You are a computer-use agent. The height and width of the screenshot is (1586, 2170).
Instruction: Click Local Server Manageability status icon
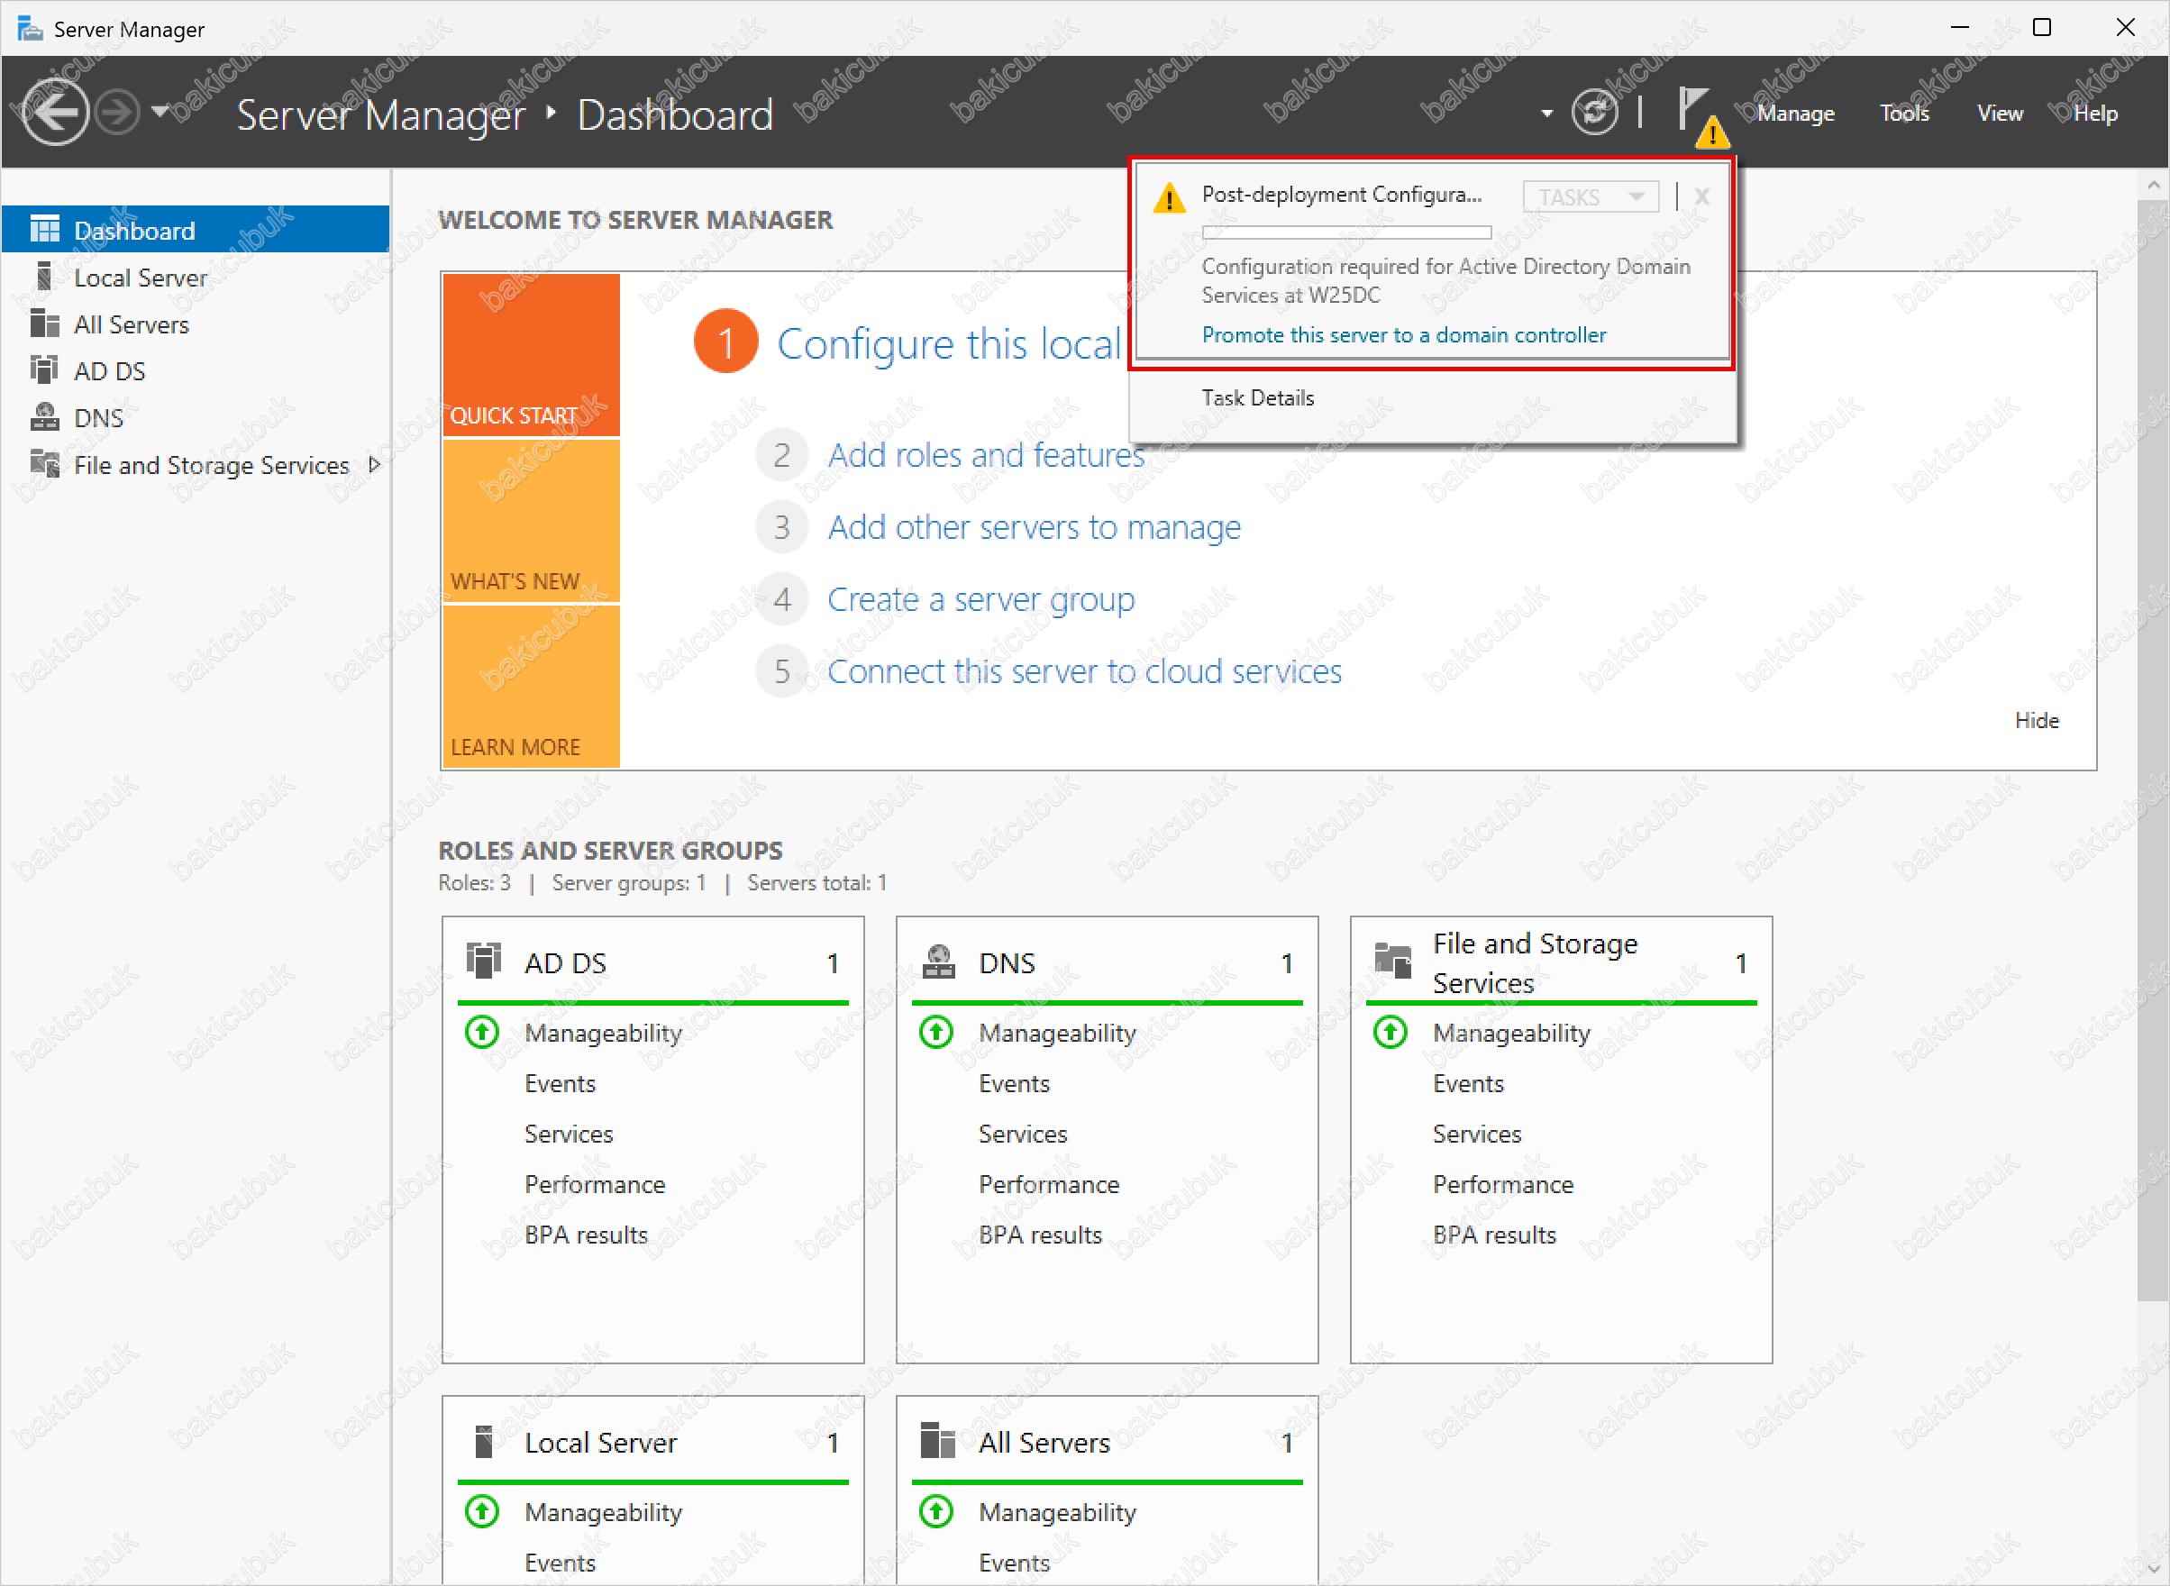point(482,1511)
